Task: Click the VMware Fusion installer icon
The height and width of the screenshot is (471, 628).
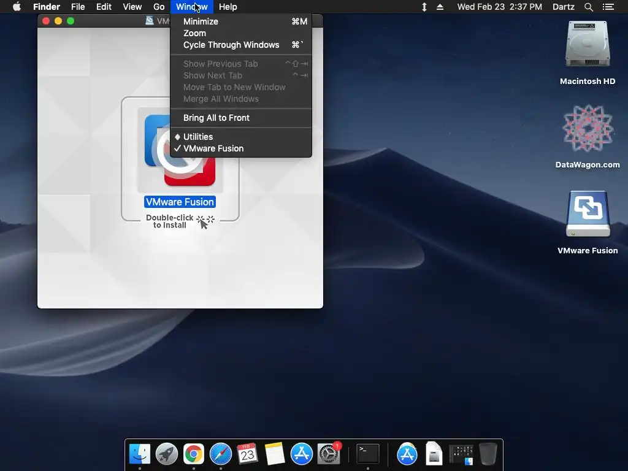Action: (180, 151)
